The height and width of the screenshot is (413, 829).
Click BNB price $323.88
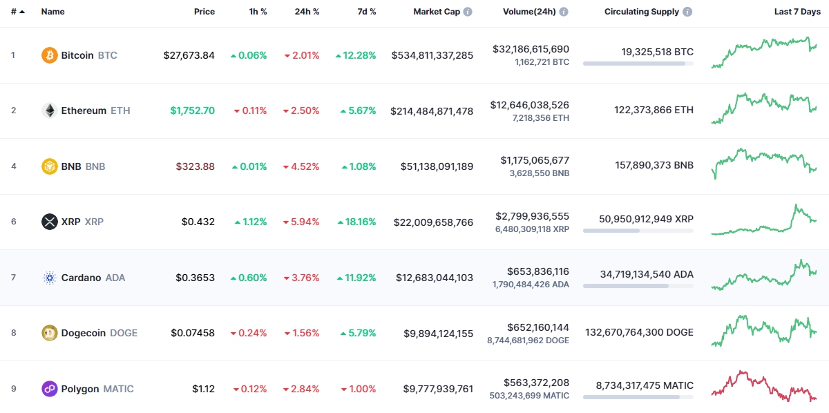click(196, 166)
